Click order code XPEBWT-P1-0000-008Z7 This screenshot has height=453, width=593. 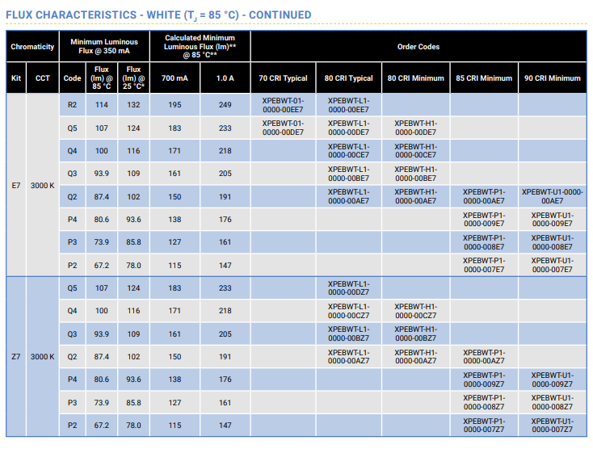[484, 402]
